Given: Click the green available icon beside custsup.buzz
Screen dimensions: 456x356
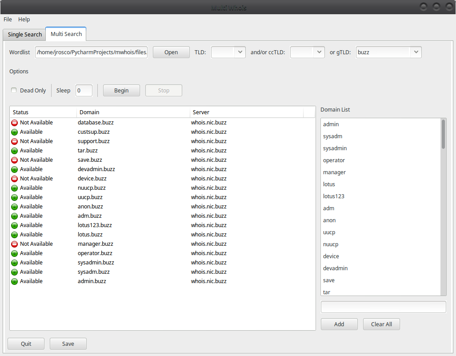Looking at the screenshot, I should click(x=15, y=132).
